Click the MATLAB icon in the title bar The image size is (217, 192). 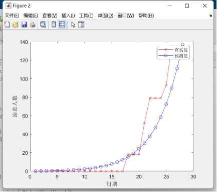click(9, 6)
